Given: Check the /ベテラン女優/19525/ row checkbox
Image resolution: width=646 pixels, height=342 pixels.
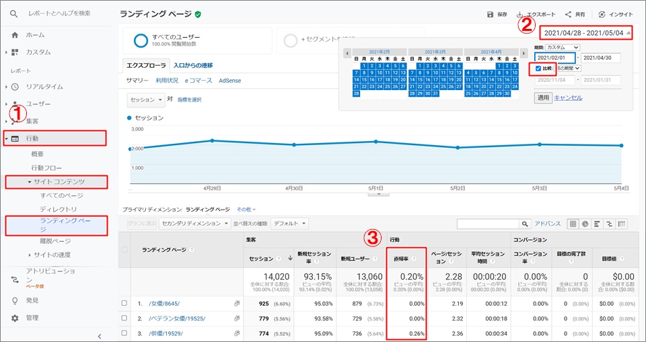Looking at the screenshot, I should point(124,318).
